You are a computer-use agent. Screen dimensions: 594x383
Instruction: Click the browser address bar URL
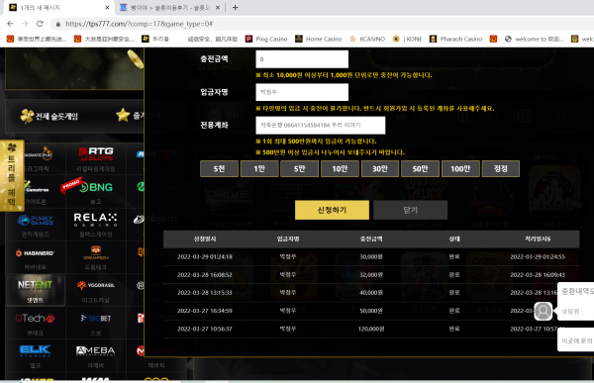click(x=139, y=24)
